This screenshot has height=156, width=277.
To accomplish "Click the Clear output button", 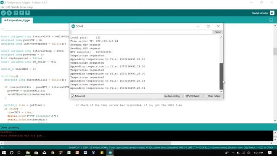I will point(214,96).
